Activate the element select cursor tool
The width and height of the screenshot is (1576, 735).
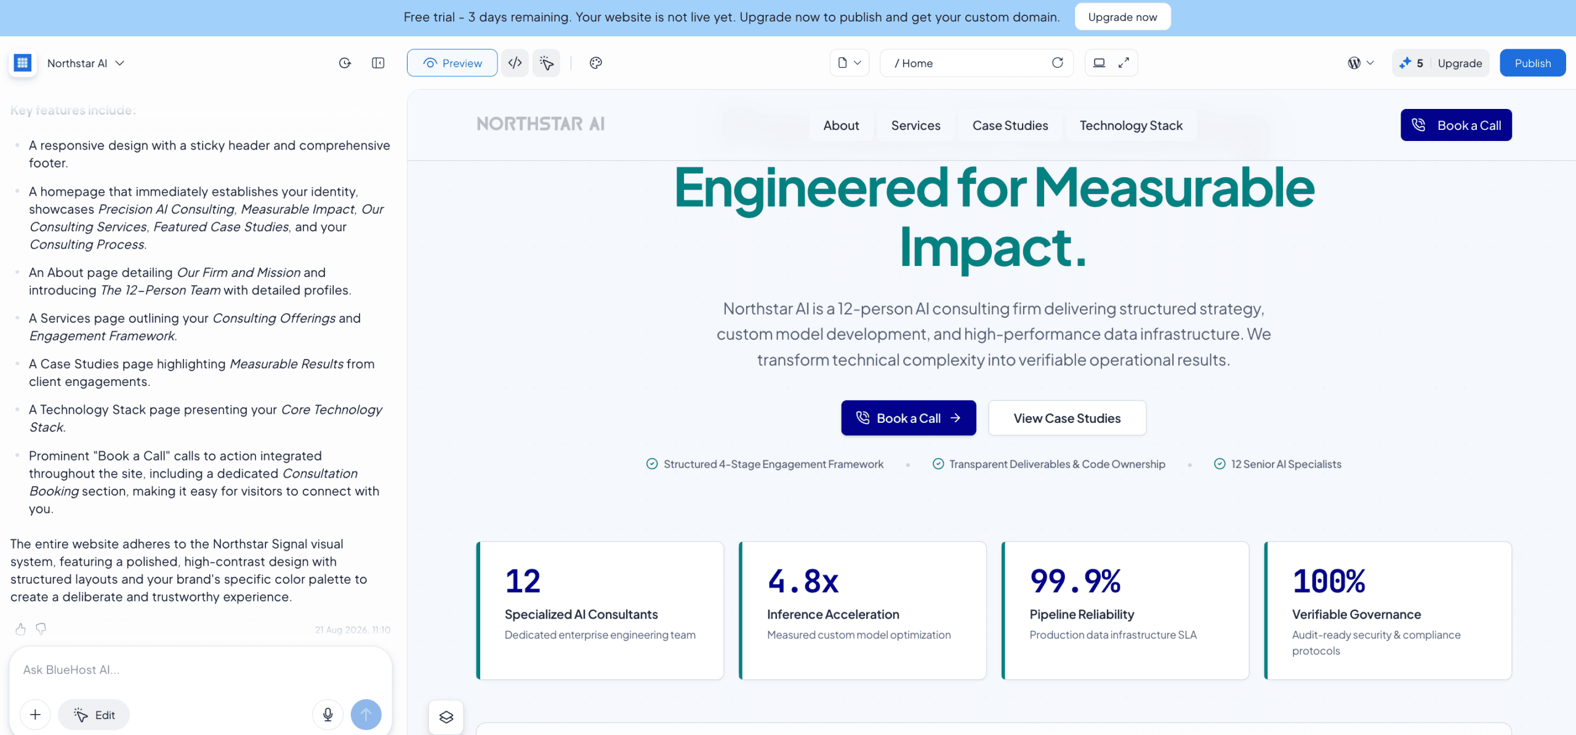[547, 63]
